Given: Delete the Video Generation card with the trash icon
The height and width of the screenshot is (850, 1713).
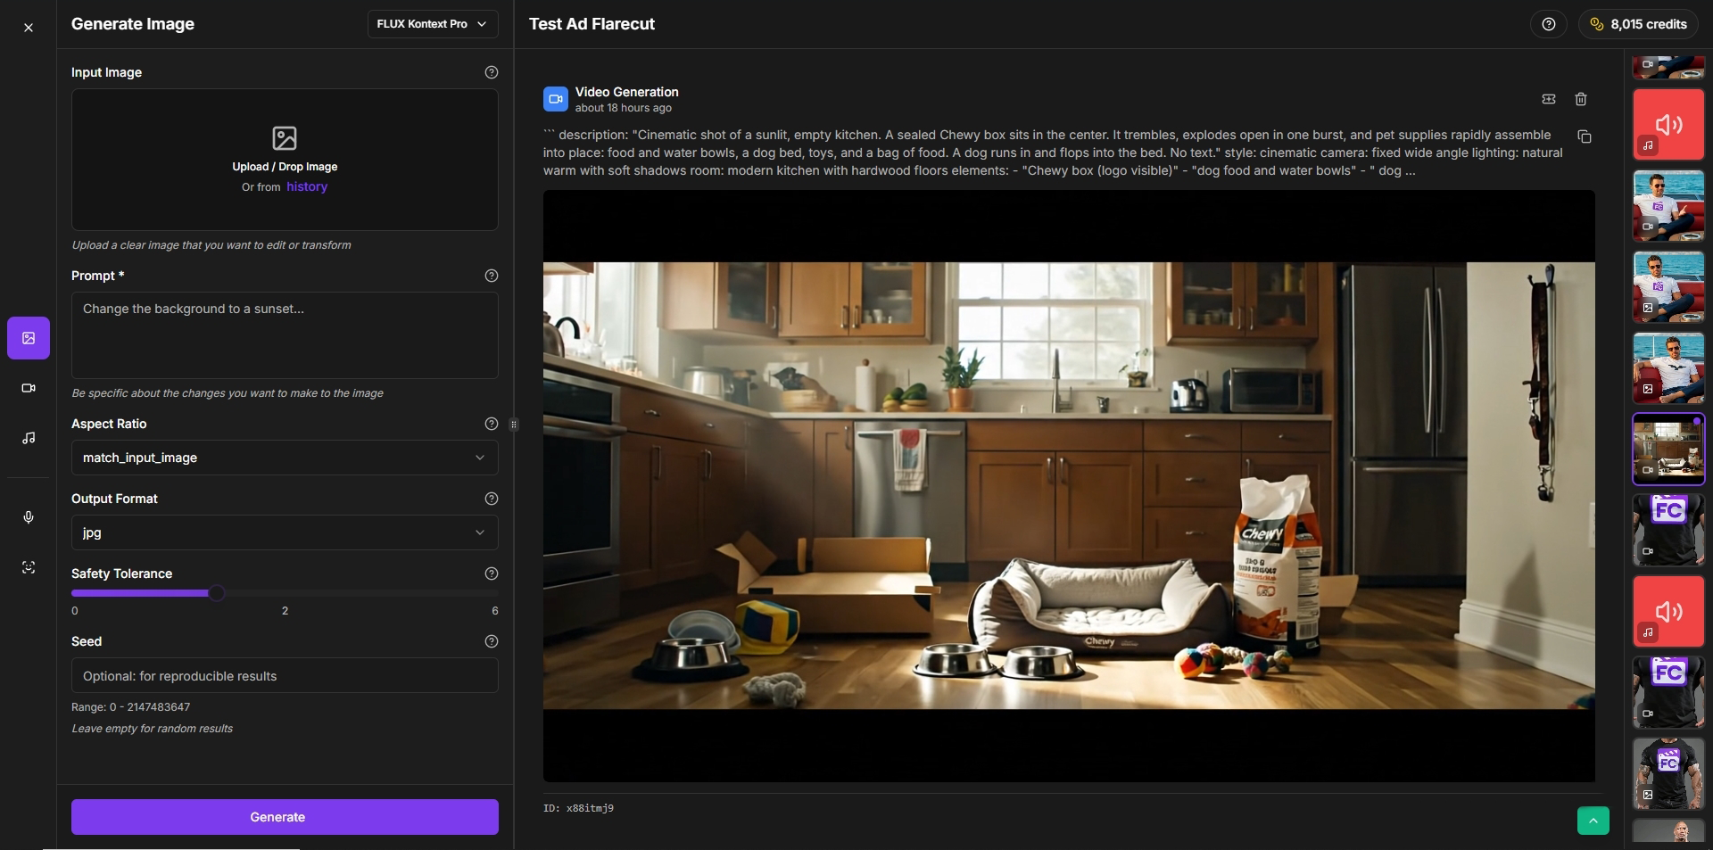Looking at the screenshot, I should coord(1581,99).
